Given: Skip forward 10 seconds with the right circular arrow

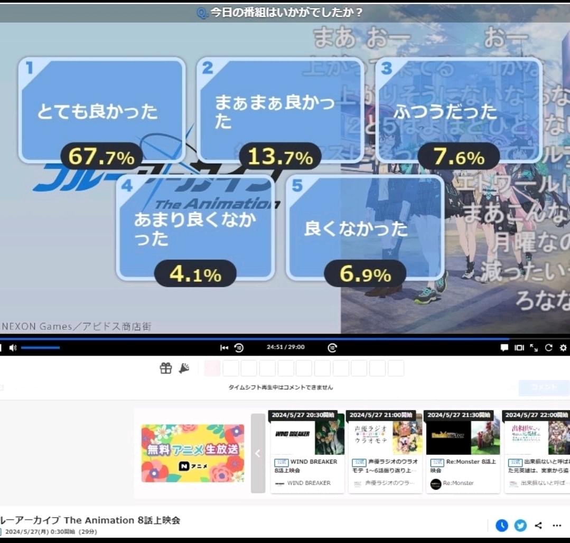Looking at the screenshot, I should tap(332, 348).
